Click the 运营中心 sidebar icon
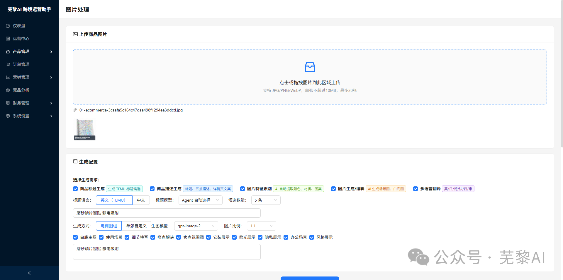563x280 pixels. (x=8, y=39)
